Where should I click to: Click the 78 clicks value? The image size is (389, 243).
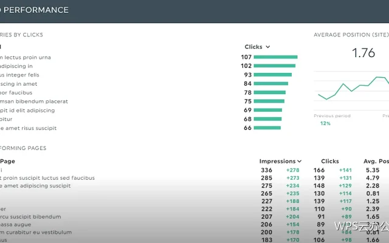coord(248,93)
